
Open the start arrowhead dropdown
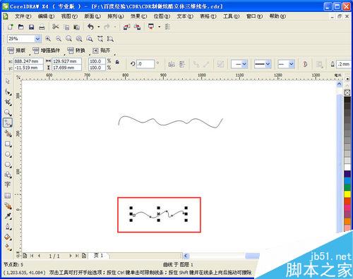tap(244, 64)
